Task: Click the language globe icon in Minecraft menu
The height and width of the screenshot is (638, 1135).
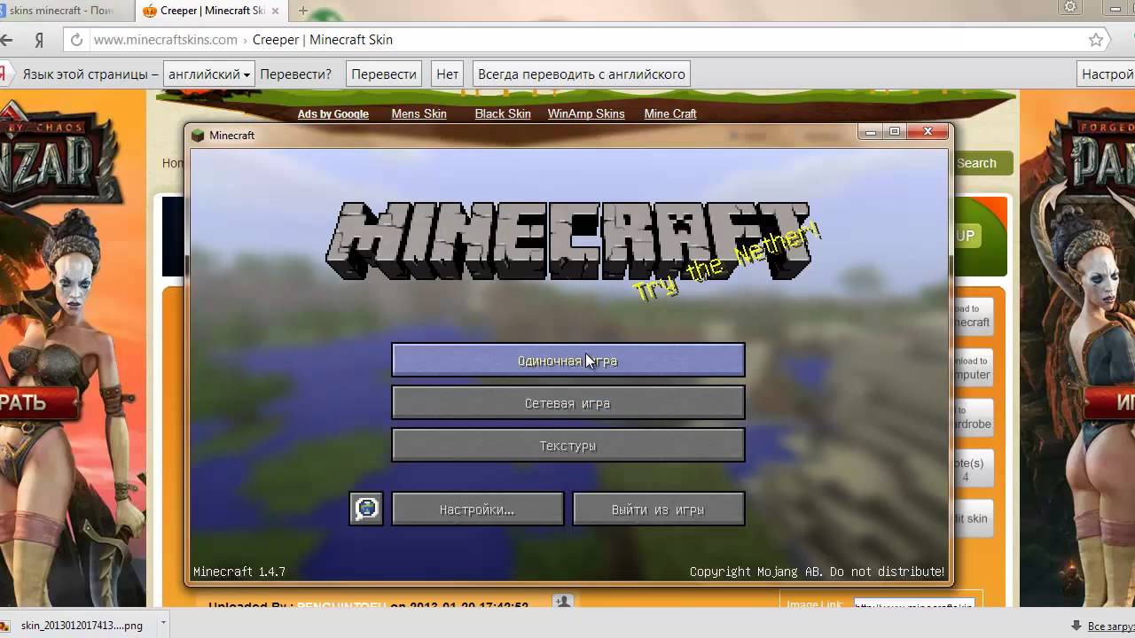Action: (366, 509)
